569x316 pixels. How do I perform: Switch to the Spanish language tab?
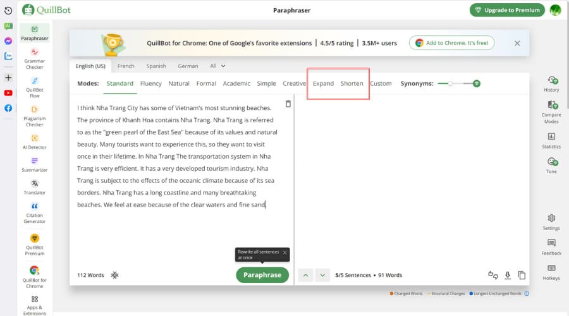(x=156, y=66)
